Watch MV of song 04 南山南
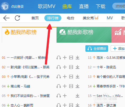The image size is (125, 107). tap(71, 86)
